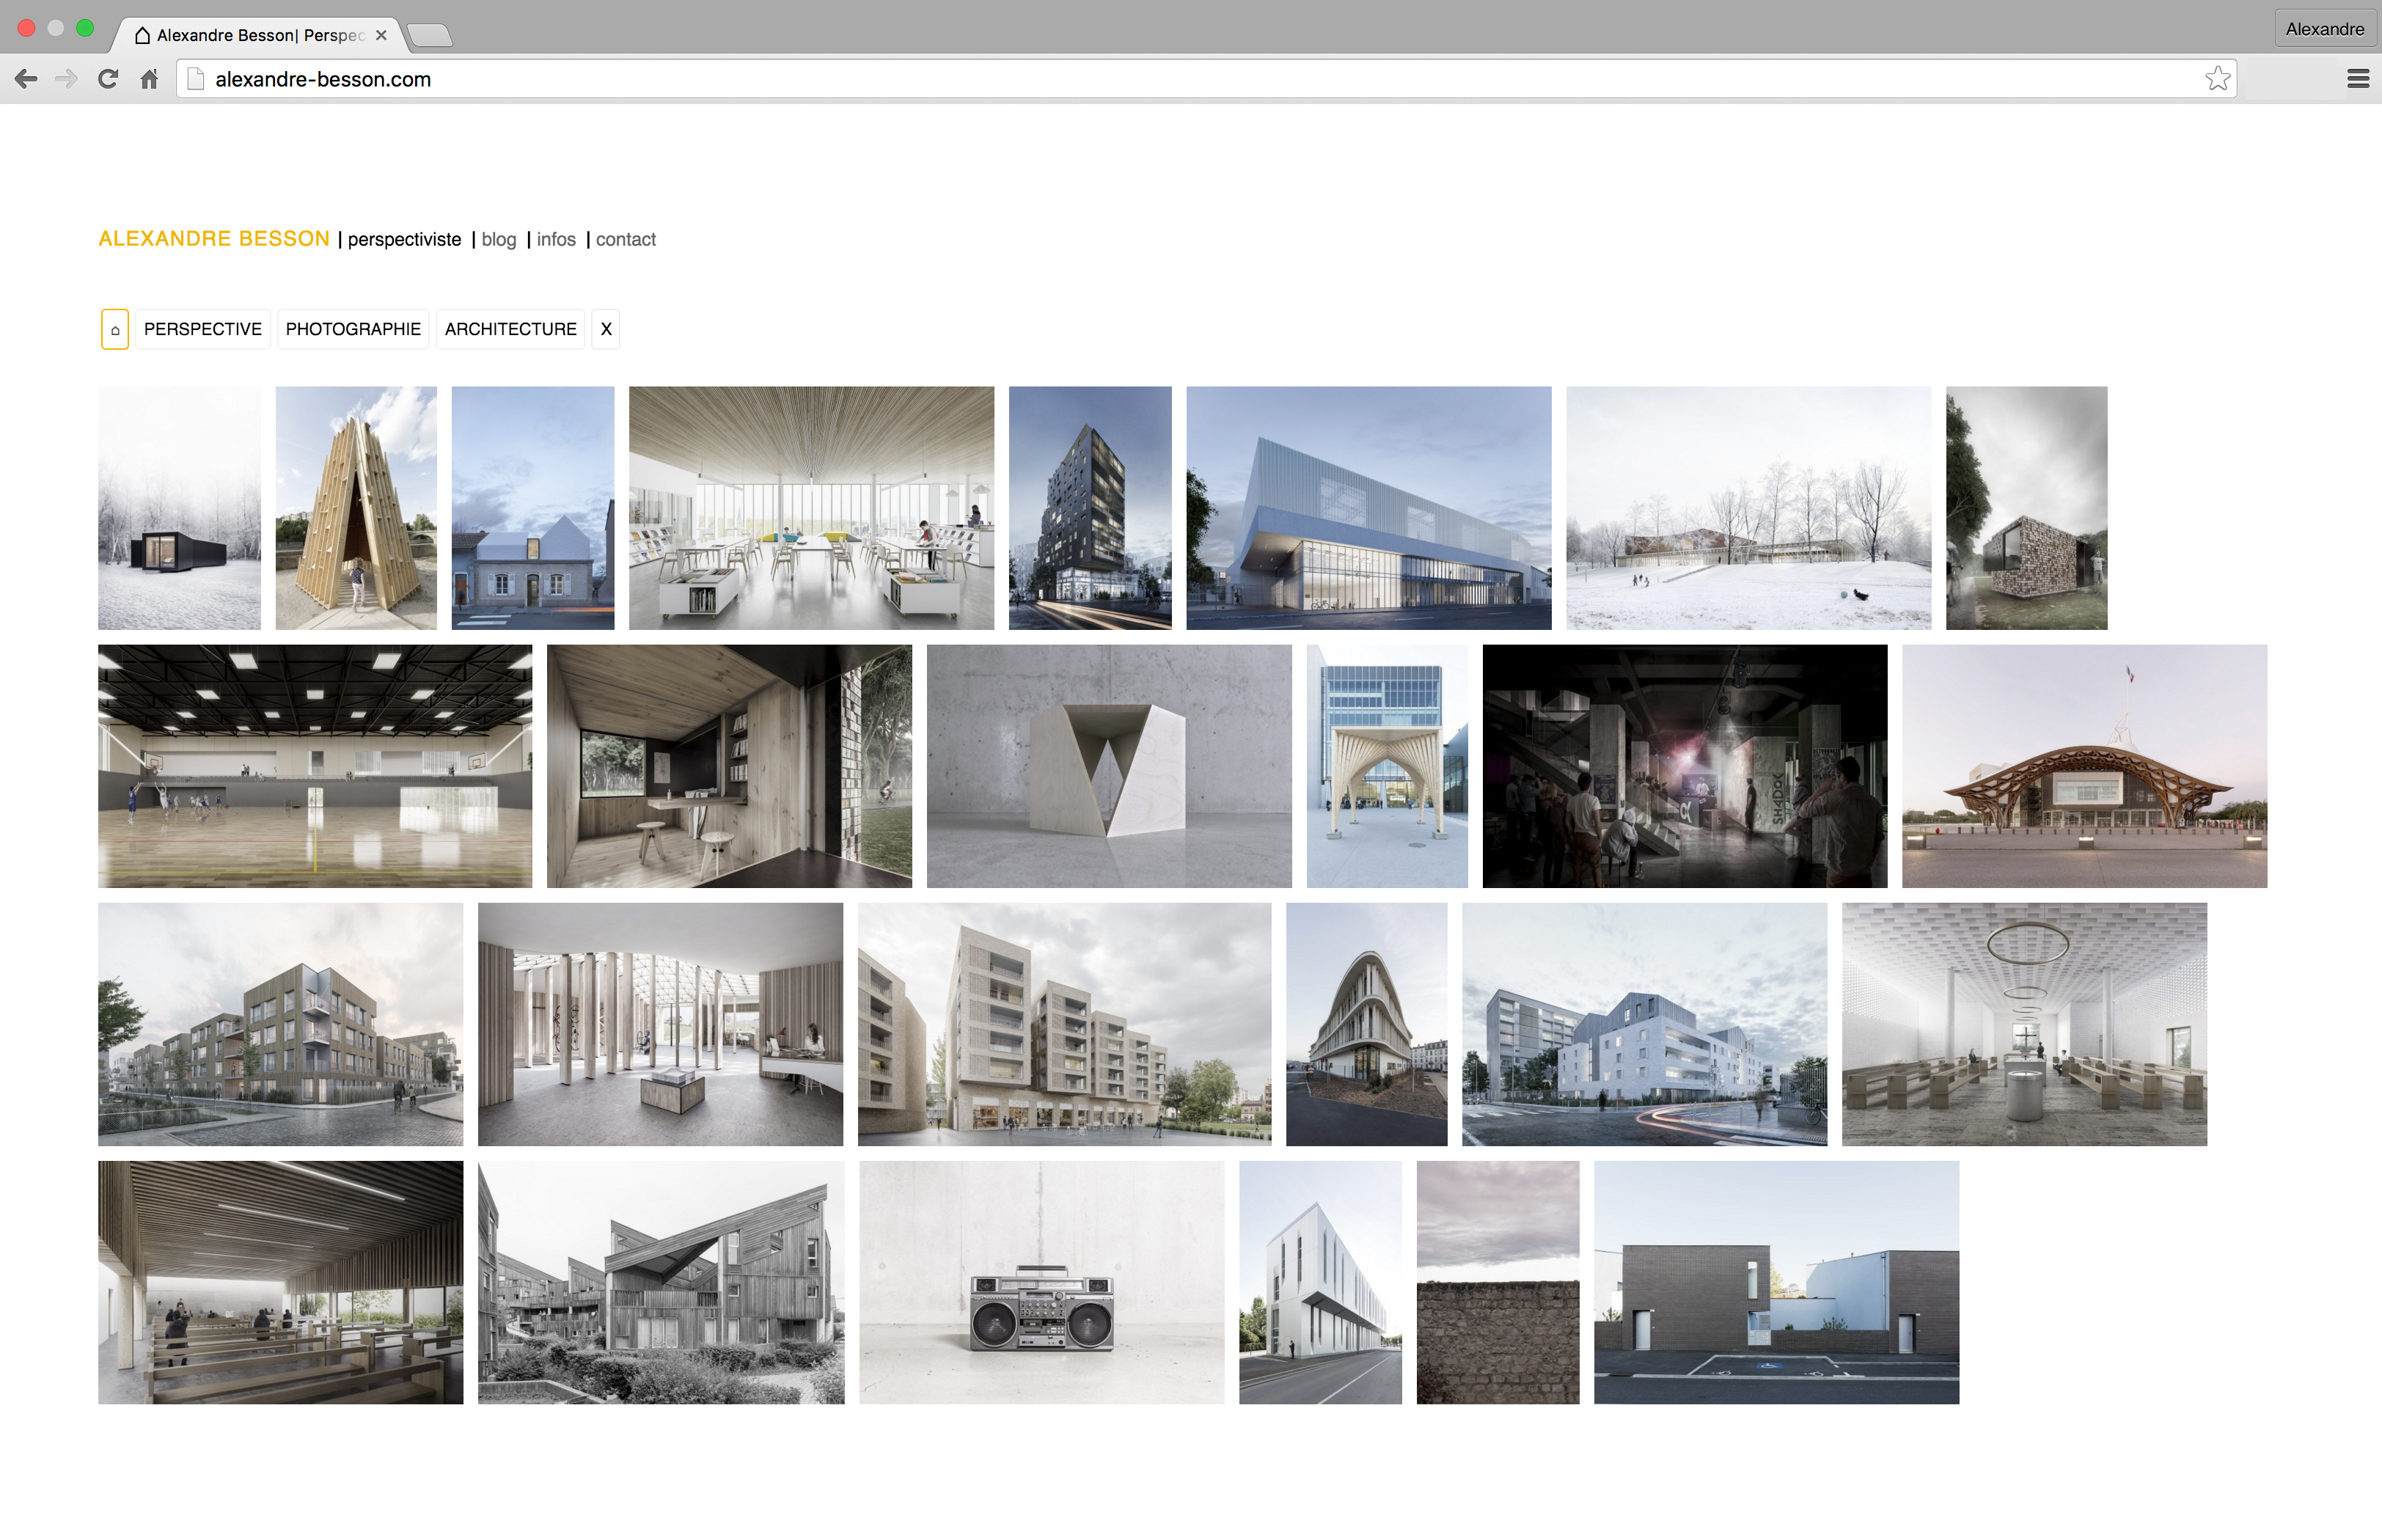Open the timber apartment block by canal thumbnail
2382x1540 pixels.
[281, 1024]
